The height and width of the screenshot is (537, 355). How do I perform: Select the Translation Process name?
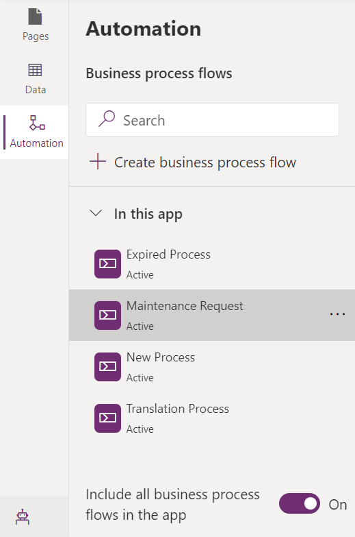[x=178, y=409]
